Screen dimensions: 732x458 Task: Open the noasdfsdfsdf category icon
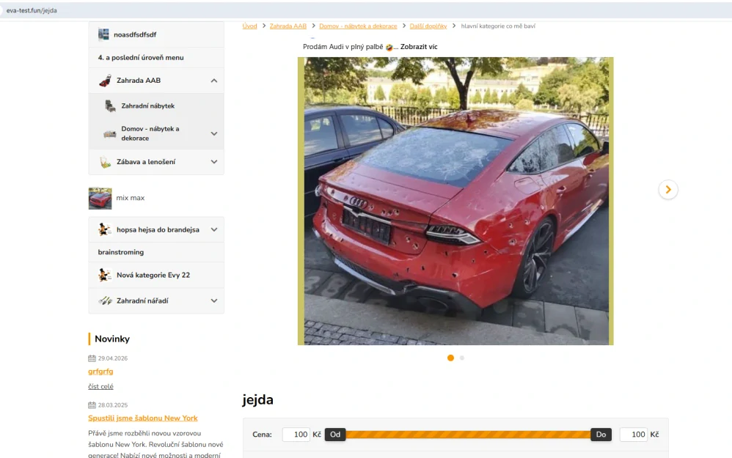tap(103, 34)
